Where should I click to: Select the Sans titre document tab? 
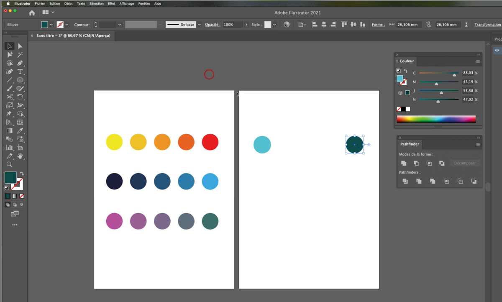tap(73, 36)
